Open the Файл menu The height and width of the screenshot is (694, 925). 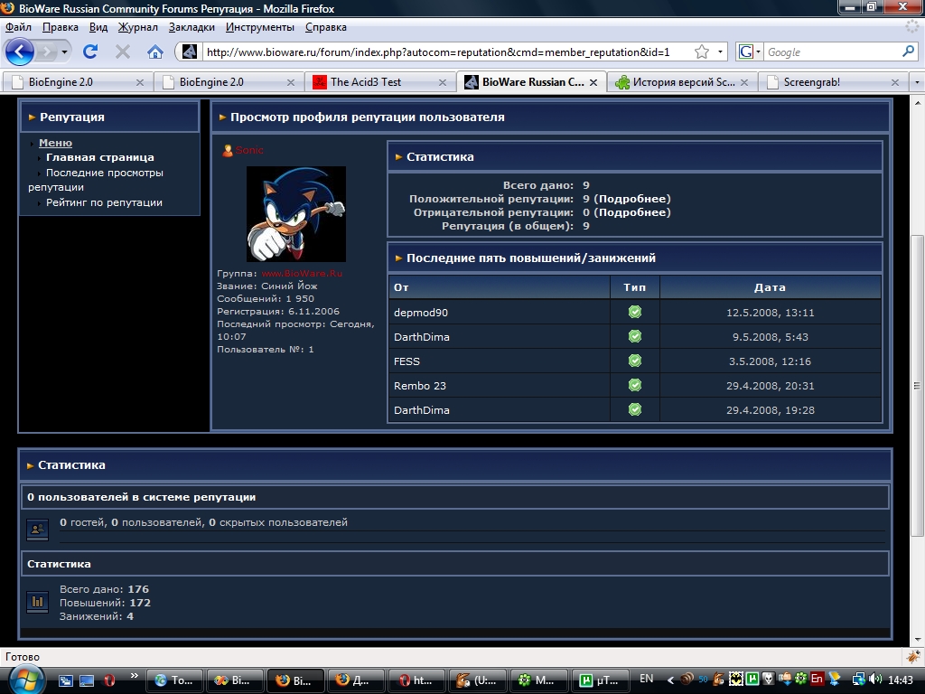click(18, 27)
